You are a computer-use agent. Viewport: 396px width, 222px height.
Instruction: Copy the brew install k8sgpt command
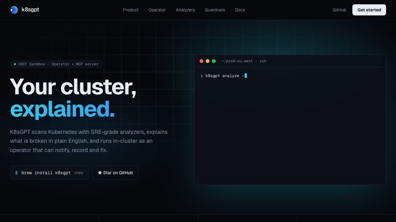(79, 173)
